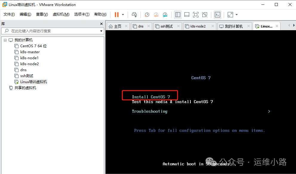Minimize the VMware Workstation window
This screenshot has height=174, width=296.
263,4
